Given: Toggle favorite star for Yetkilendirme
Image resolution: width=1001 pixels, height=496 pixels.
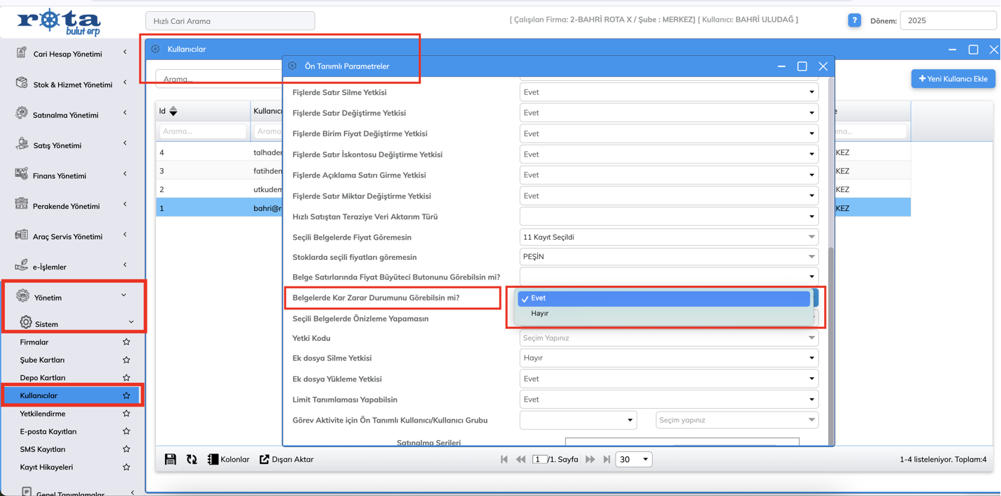Looking at the screenshot, I should [126, 414].
